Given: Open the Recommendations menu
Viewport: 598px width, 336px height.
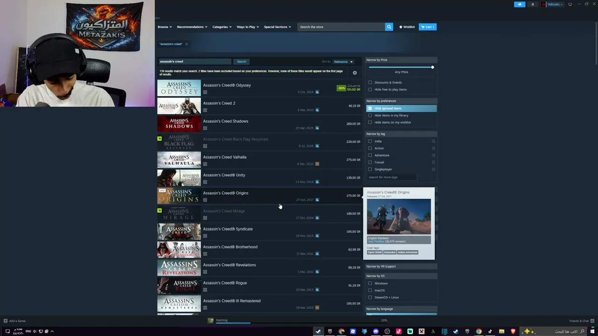Looking at the screenshot, I should tap(192, 27).
